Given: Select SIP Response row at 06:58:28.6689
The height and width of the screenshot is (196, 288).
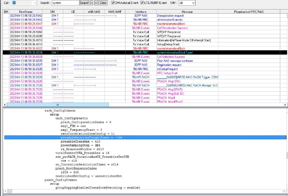Looking at the screenshot, I should click(x=145, y=36).
